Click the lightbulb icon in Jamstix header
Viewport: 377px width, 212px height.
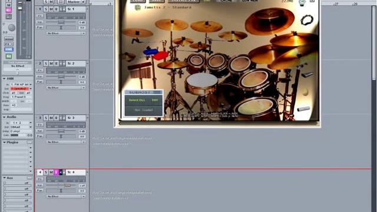tap(302, 2)
